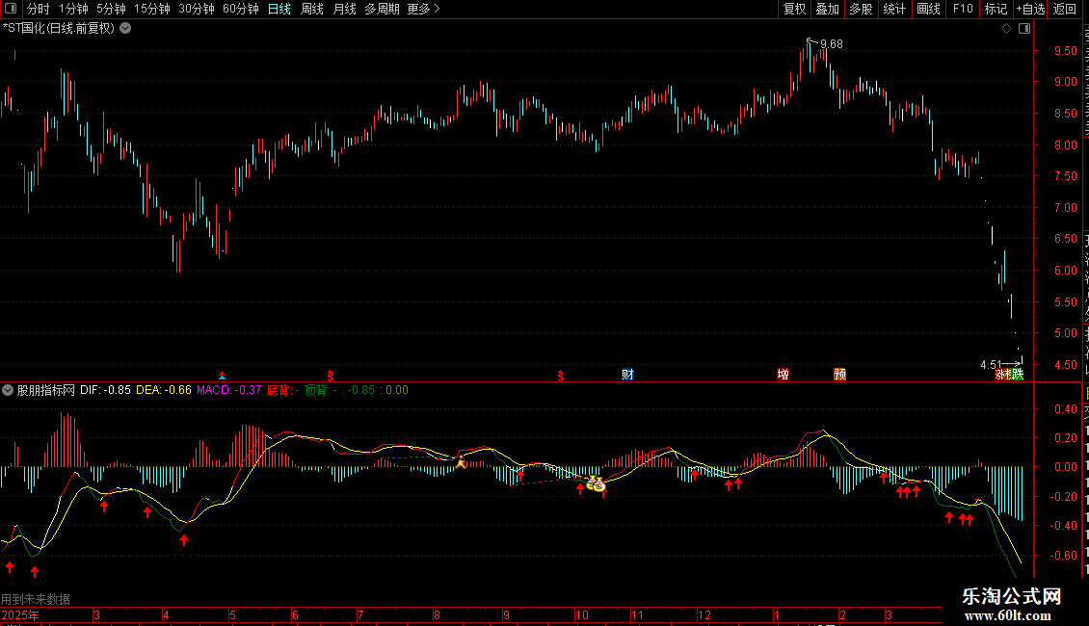1089x626 pixels.
Task: Select the 日线 daily chart tab
Action: click(279, 9)
